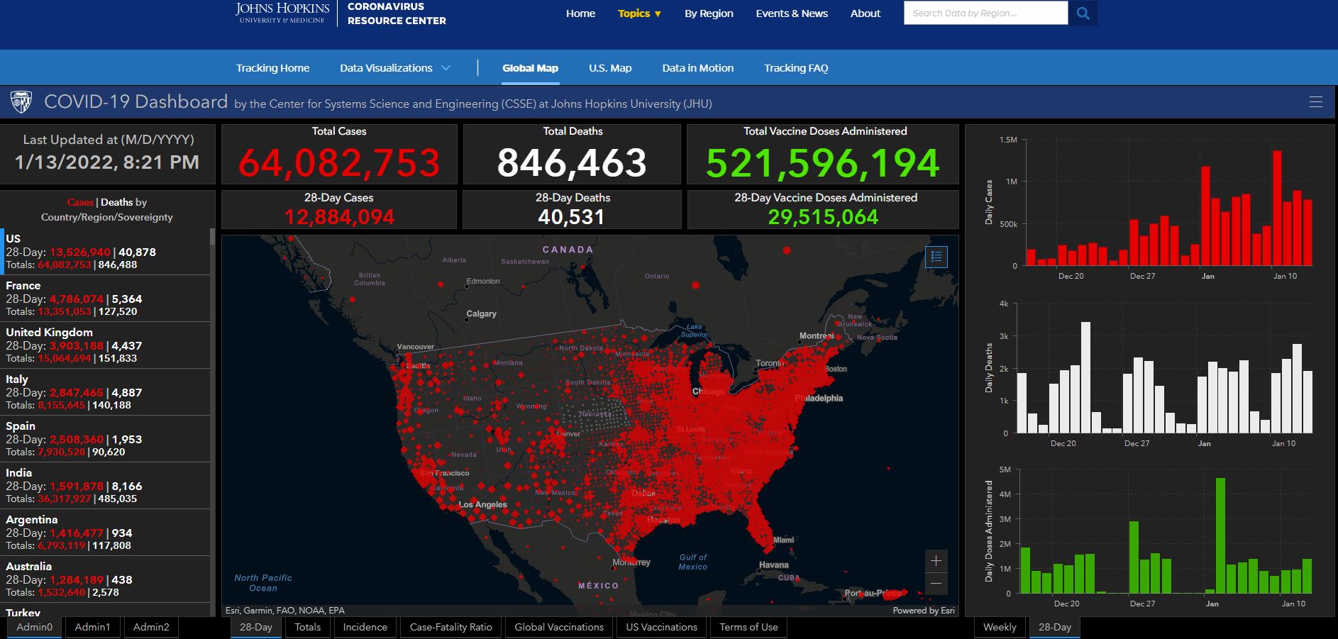Click the Total Cases figure 64,082,753
Image resolution: width=1338 pixels, height=639 pixels.
339,163
